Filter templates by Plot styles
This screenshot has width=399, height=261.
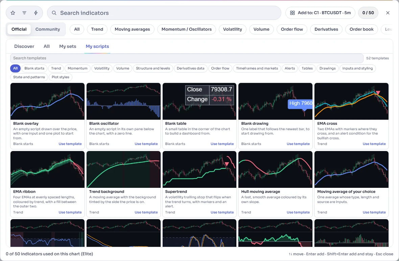click(x=61, y=77)
